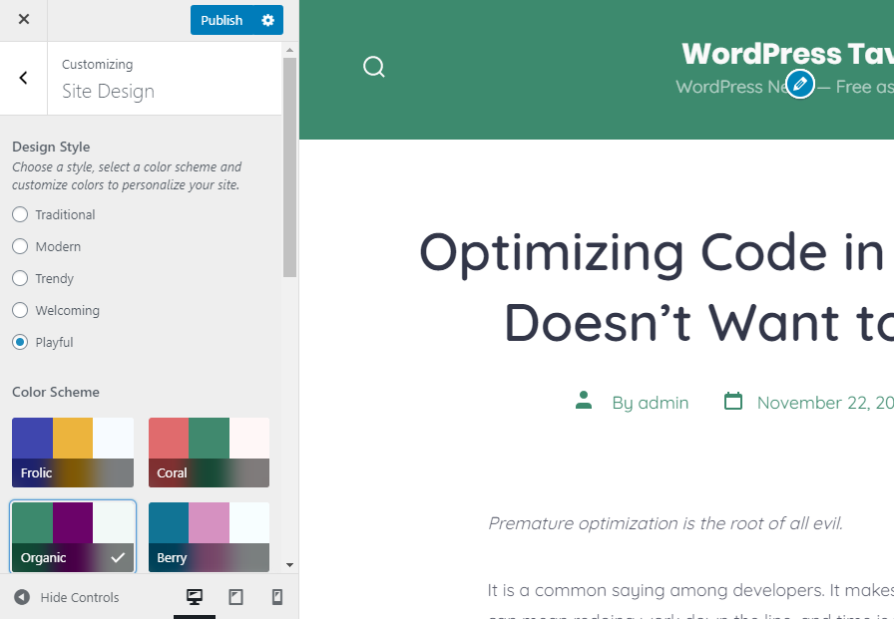
Task: Click the search magnifier icon in site header
Action: click(374, 67)
